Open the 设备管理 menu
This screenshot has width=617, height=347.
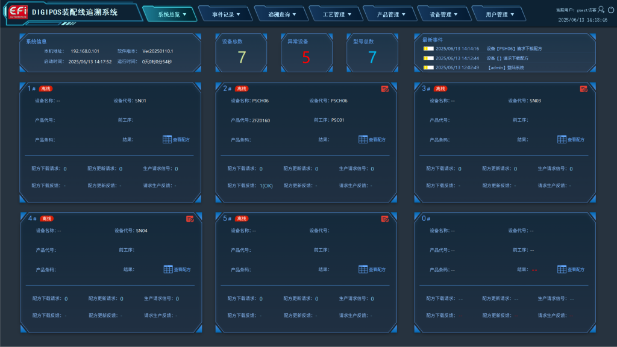coord(443,14)
